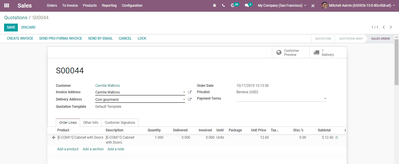Click the phone call icon

point(223,6)
